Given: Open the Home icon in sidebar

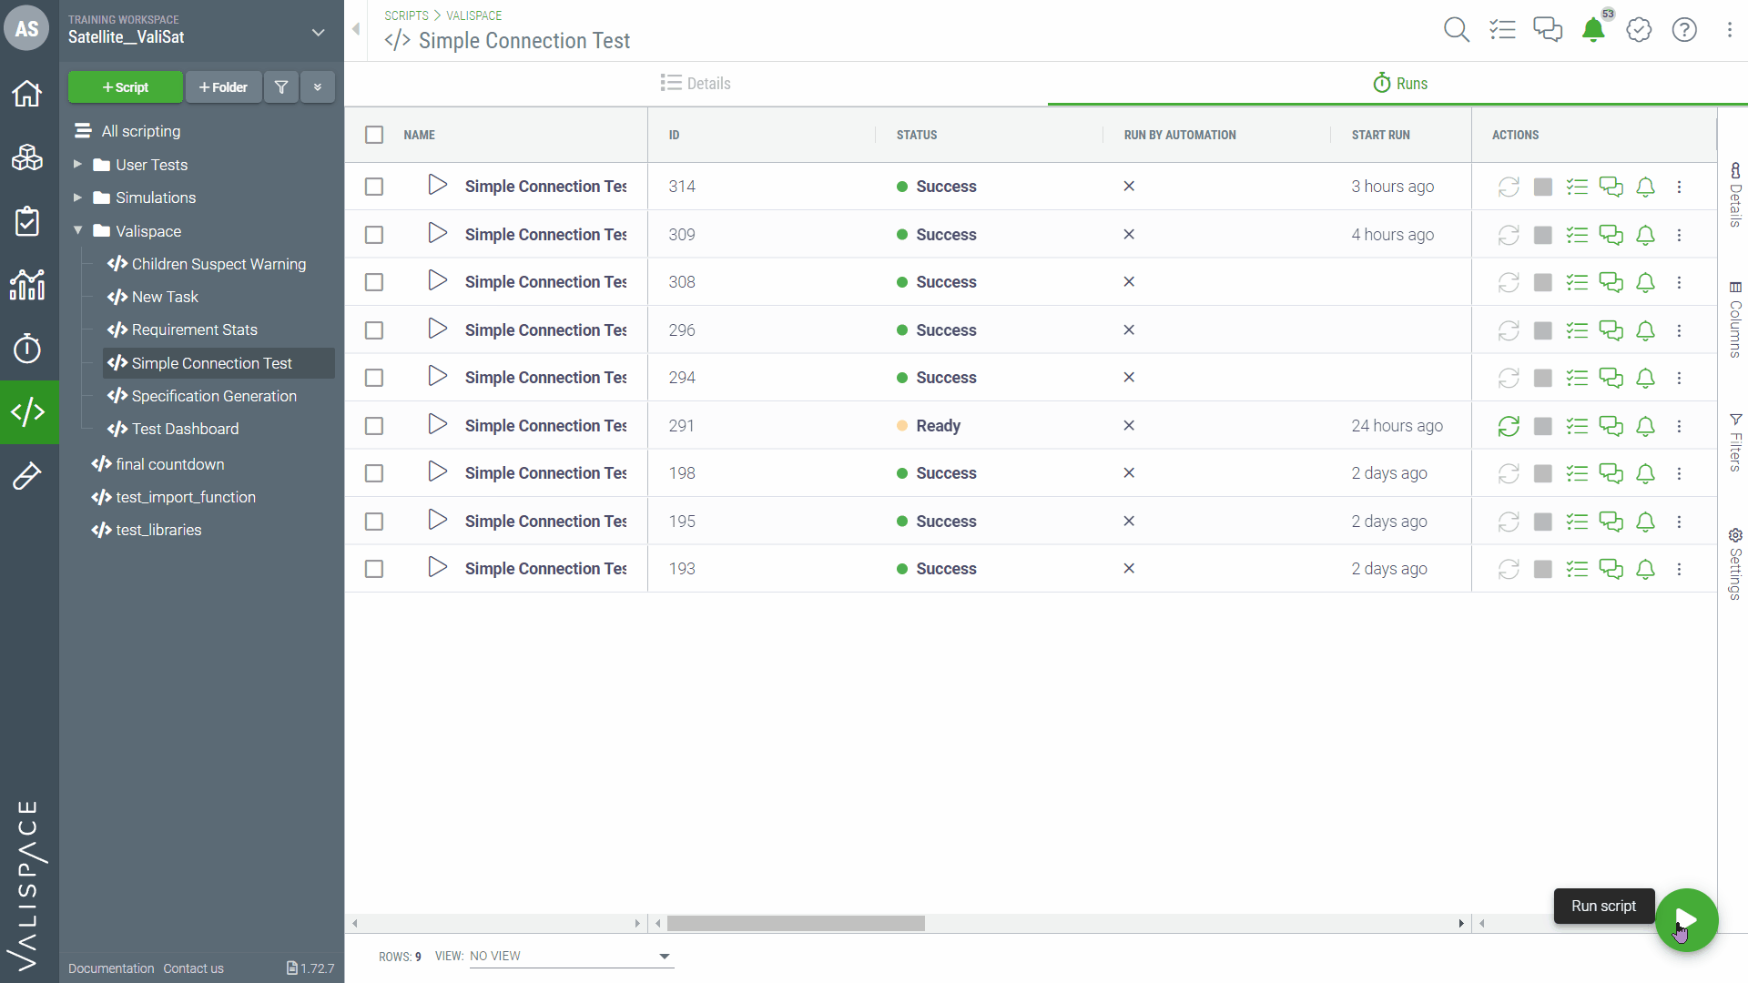Looking at the screenshot, I should click(x=27, y=93).
